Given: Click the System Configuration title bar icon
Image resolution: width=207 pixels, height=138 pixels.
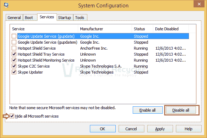Looking at the screenshot, I should [6, 5].
